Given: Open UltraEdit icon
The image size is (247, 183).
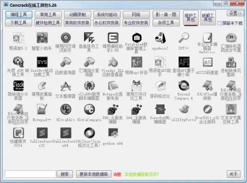Looking at the screenshot, I should (65, 109).
